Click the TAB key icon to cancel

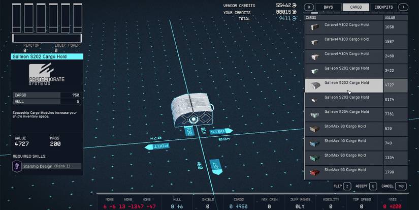pyautogui.click(x=401, y=186)
